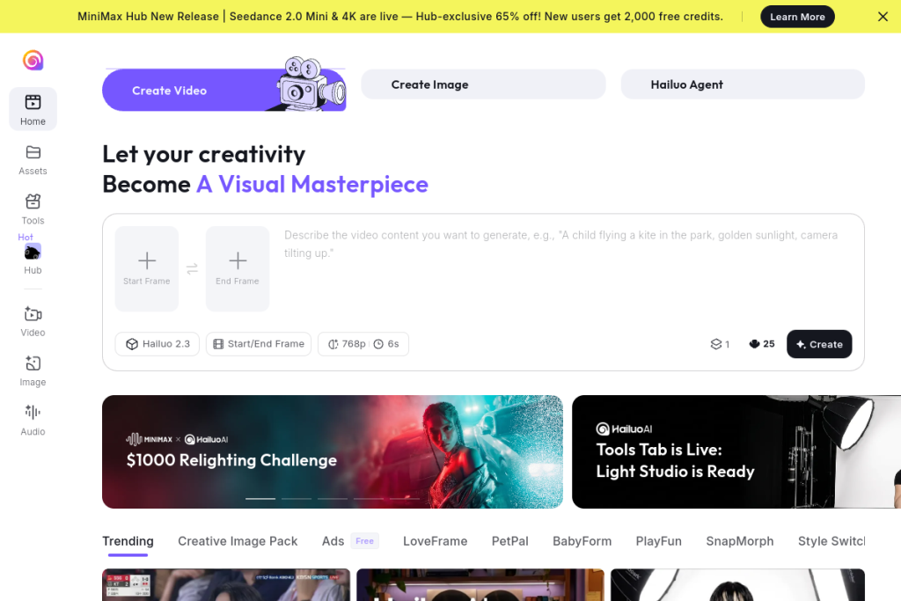
Task: Switch to the Create Image mode
Action: tap(483, 84)
